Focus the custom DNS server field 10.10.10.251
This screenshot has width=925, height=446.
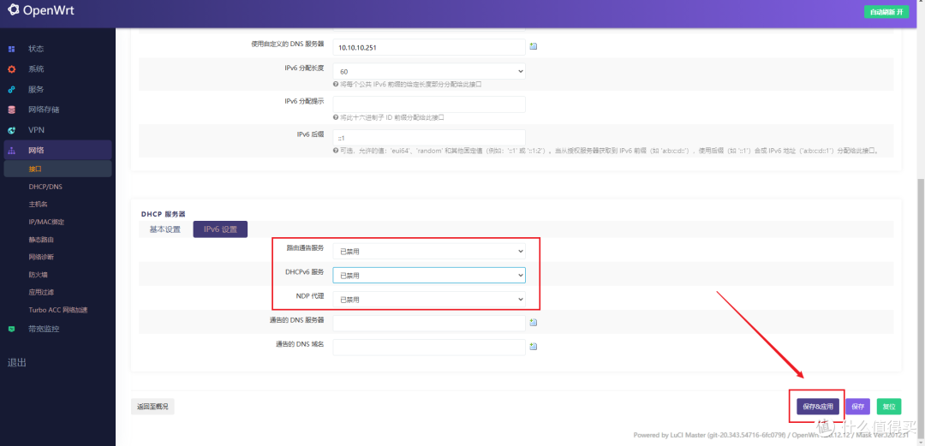click(x=429, y=46)
